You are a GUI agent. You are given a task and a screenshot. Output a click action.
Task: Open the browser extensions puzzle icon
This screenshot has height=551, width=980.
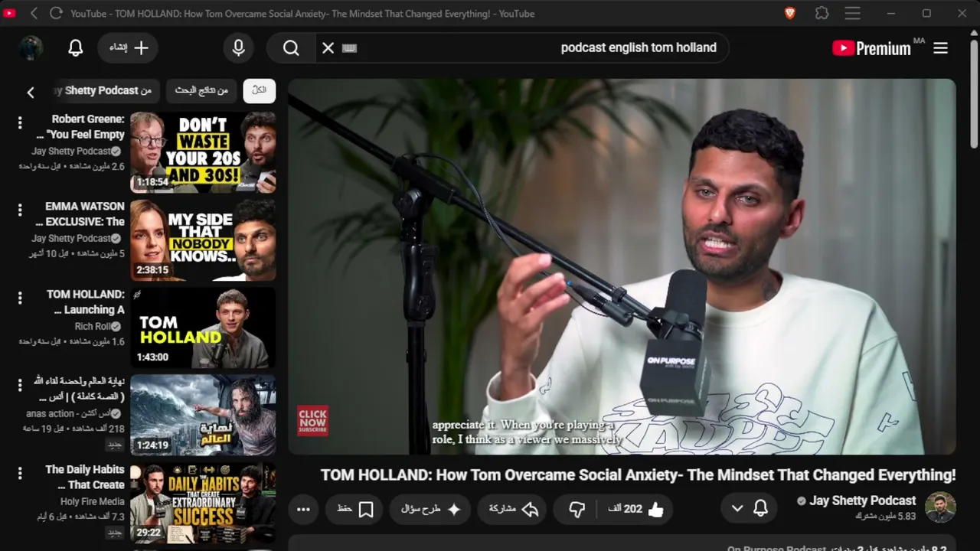pos(822,13)
